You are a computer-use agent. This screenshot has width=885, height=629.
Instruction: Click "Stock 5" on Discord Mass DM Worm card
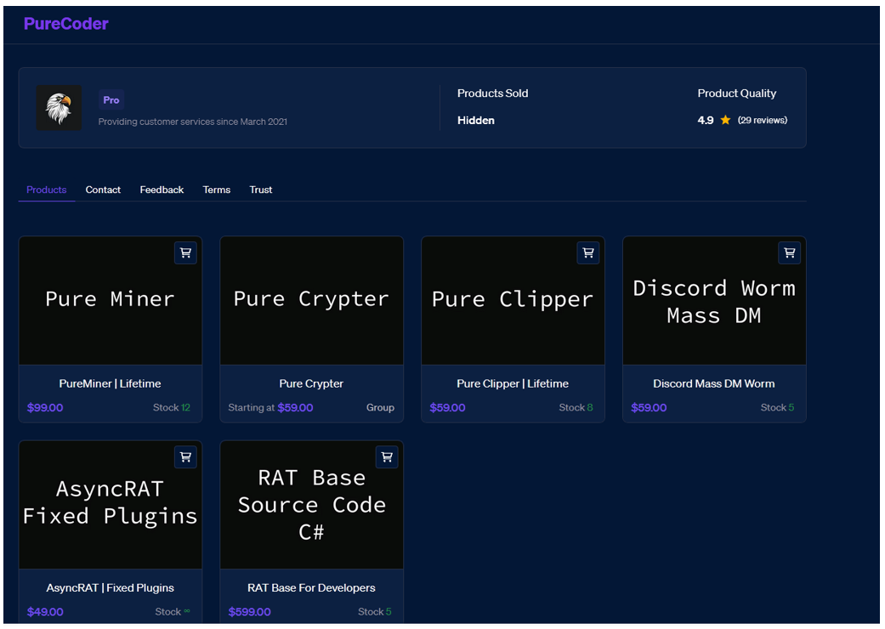[777, 407]
